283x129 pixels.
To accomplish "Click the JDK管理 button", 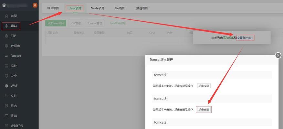I will (76, 23).
